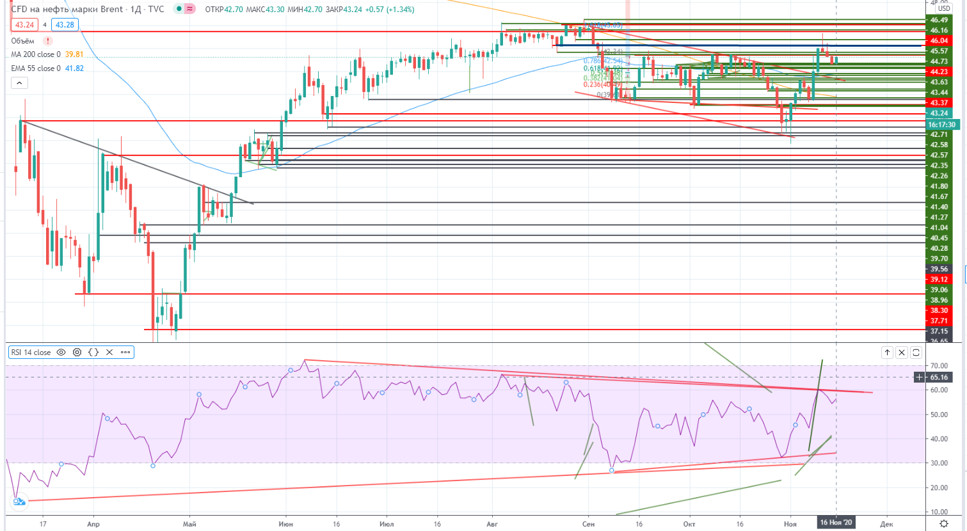Open chart settings gear at bottom right
Screen dimensions: 967x531
pos(944,523)
